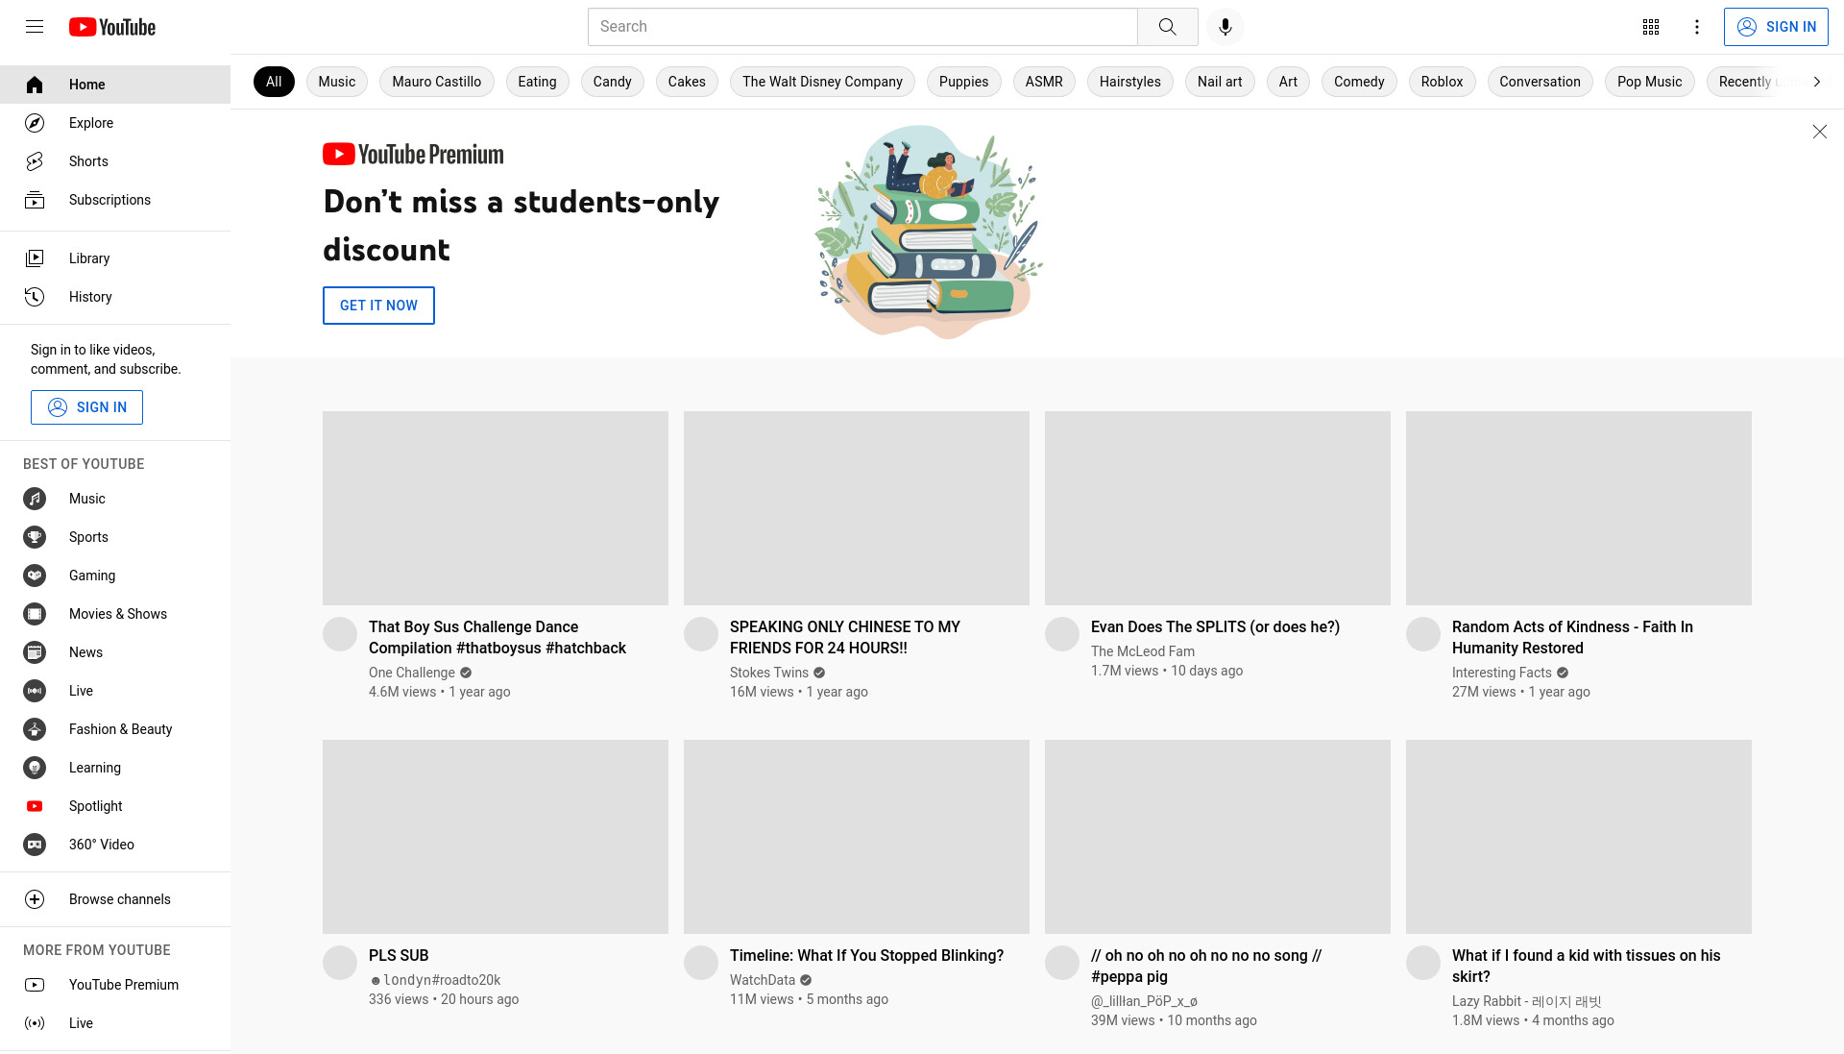Screen dimensions: 1844x1054
Task: Open PLS SUB video title
Action: pos(399,955)
